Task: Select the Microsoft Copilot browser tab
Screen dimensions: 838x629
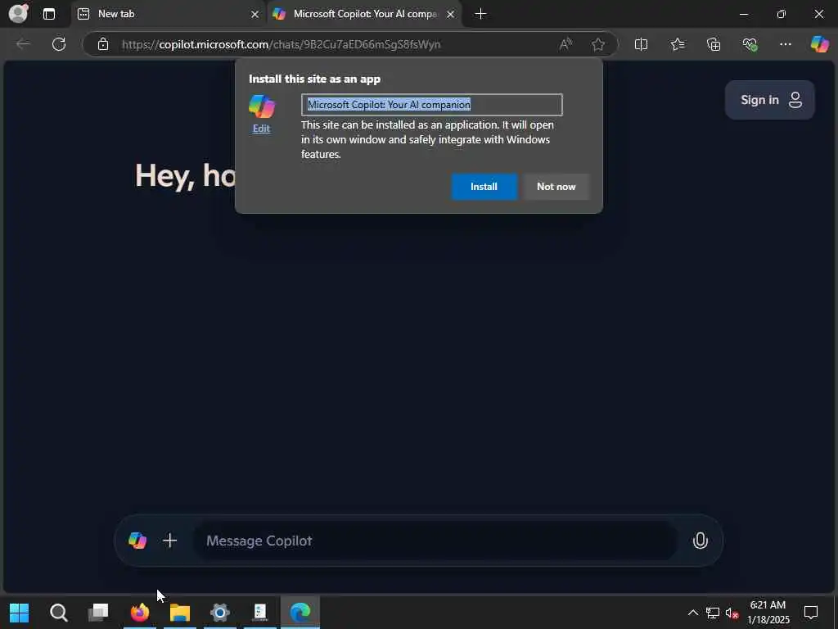Action: pyautogui.click(x=364, y=14)
